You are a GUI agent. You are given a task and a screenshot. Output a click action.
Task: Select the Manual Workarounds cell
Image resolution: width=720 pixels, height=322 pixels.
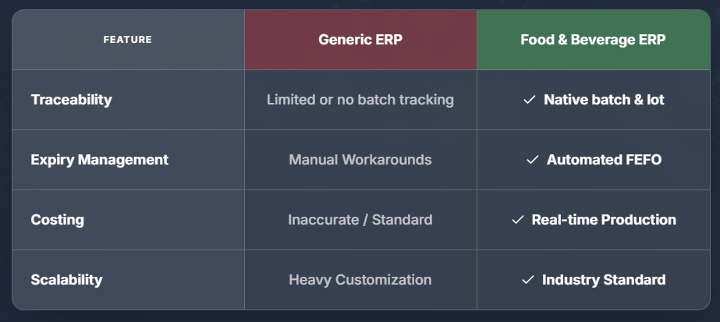pos(360,160)
